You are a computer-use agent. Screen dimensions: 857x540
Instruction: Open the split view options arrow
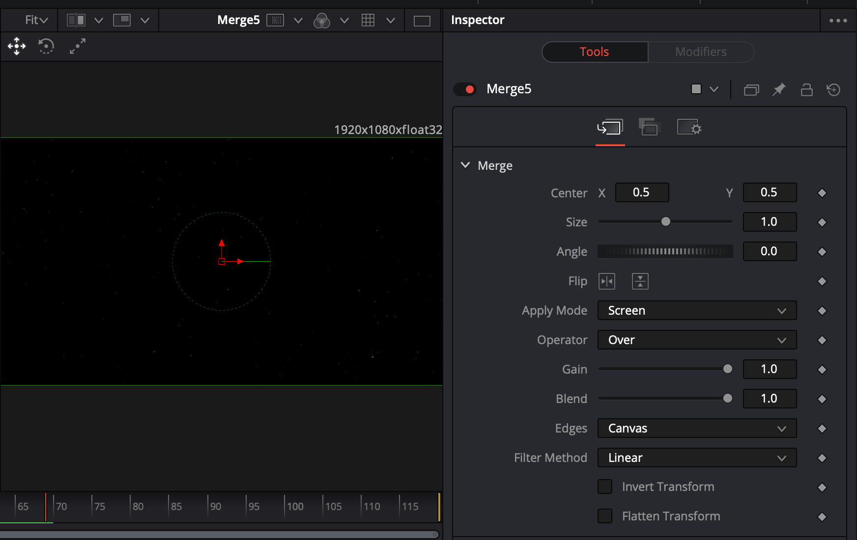pos(99,21)
